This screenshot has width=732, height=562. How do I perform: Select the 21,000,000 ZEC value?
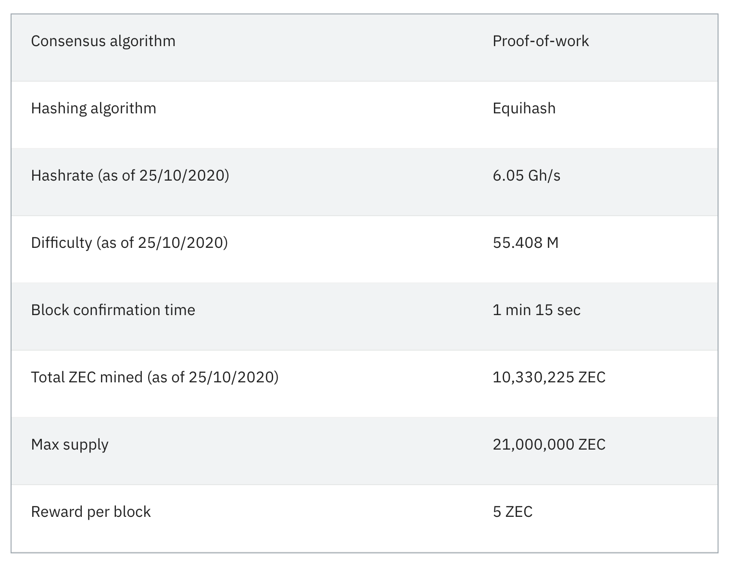pyautogui.click(x=549, y=445)
